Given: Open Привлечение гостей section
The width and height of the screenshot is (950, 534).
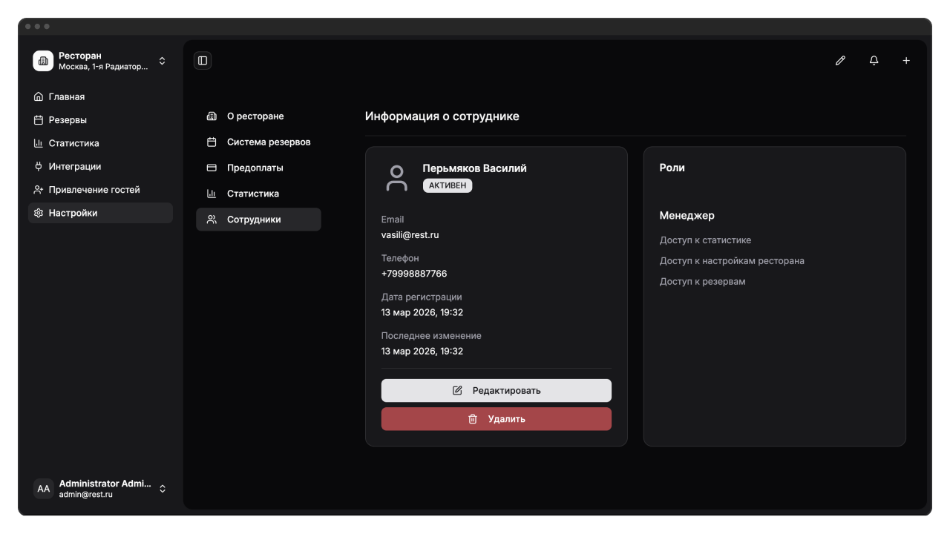Looking at the screenshot, I should tap(94, 190).
